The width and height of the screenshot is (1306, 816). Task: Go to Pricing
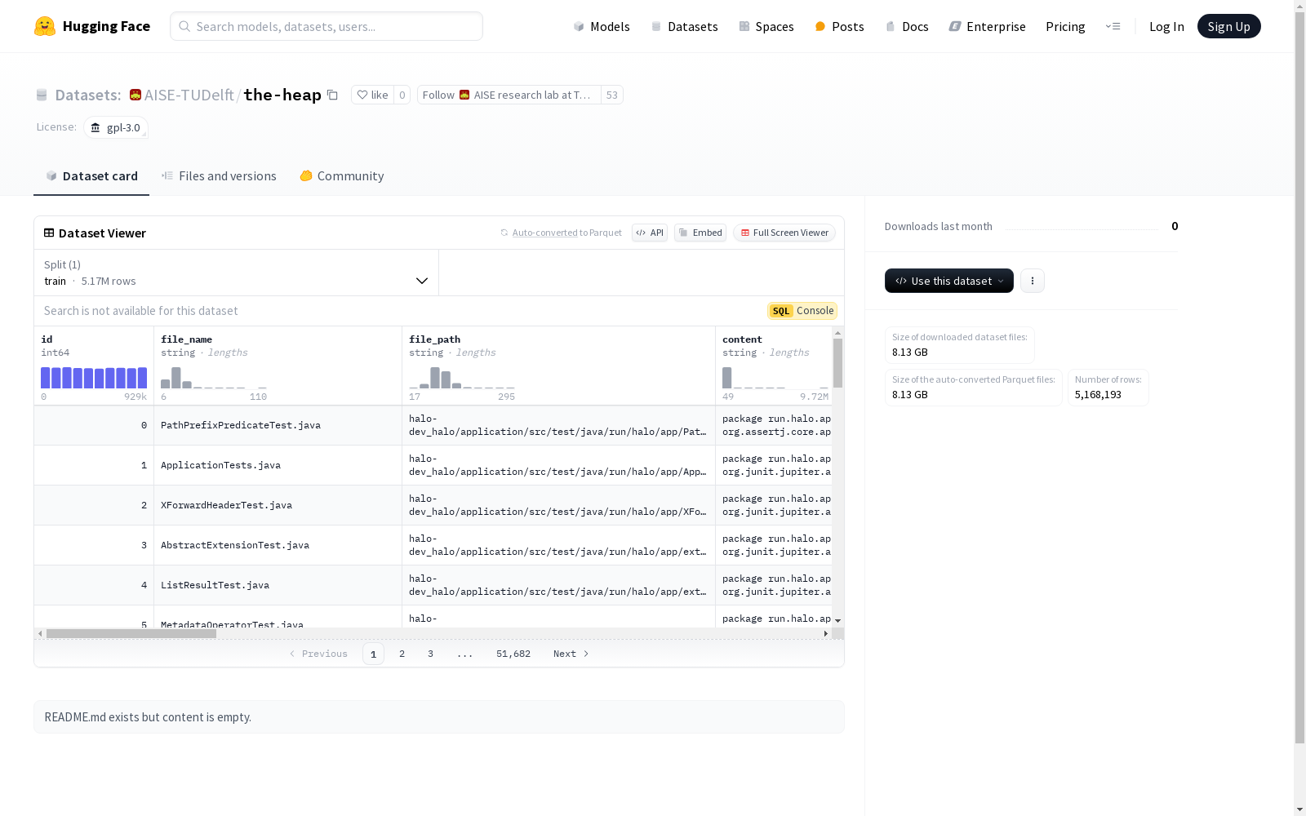tap(1065, 26)
